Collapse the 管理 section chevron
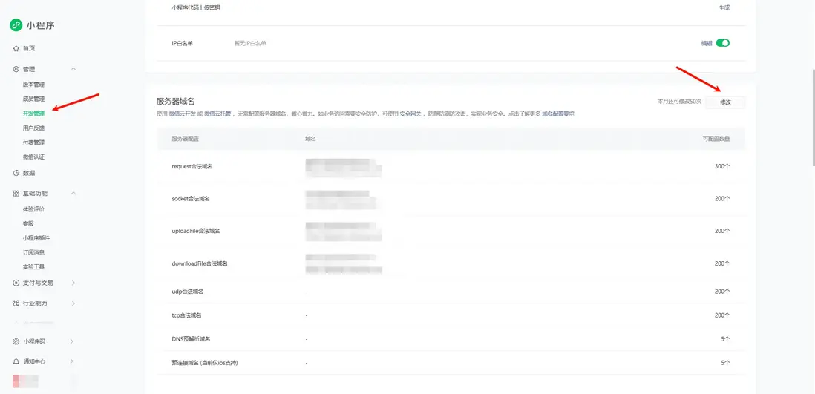Viewport: 815px width, 394px height. pos(73,69)
